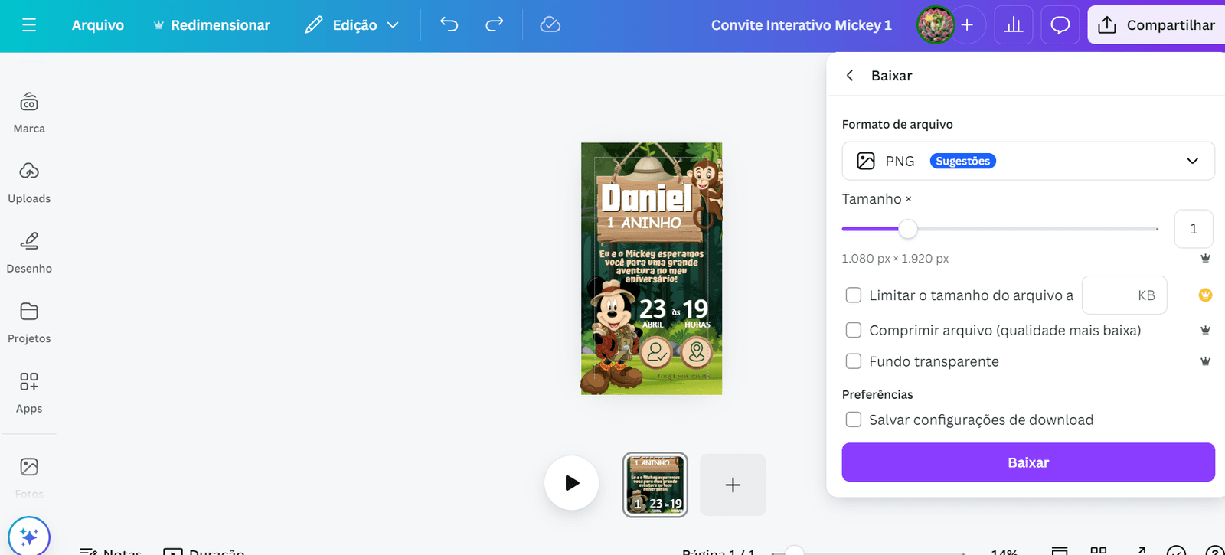Open the Marca sidebar panel
This screenshot has height=555, width=1225.
(29, 113)
